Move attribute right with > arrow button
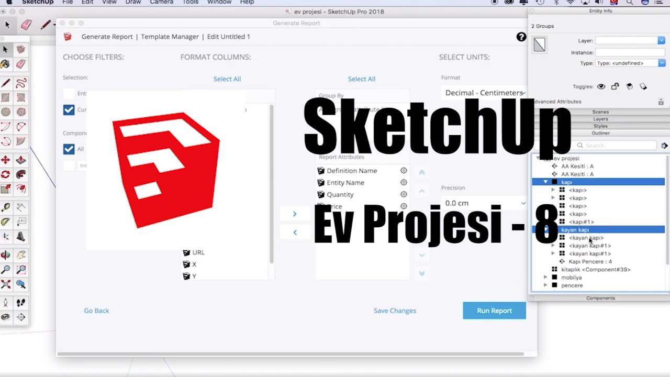The image size is (670, 377). (295, 214)
